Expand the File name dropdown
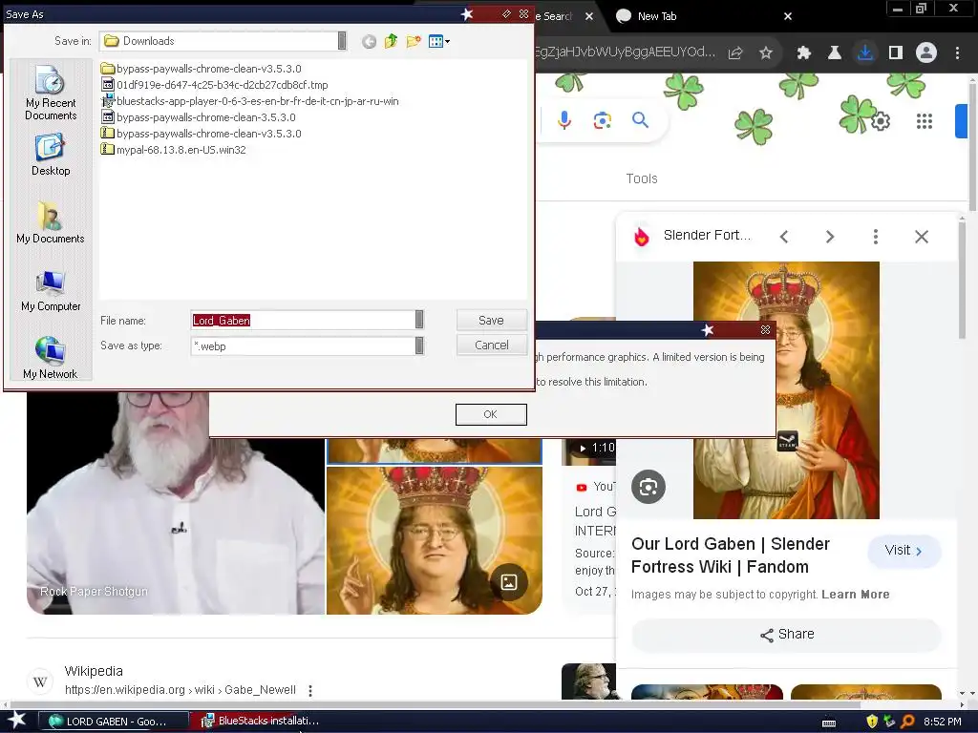Viewport: 978px width, 733px height. [419, 320]
